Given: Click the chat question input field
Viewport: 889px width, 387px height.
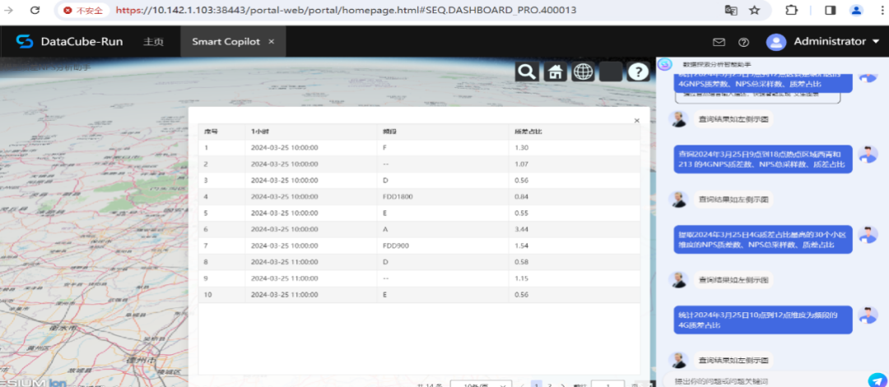Looking at the screenshot, I should tap(764, 380).
